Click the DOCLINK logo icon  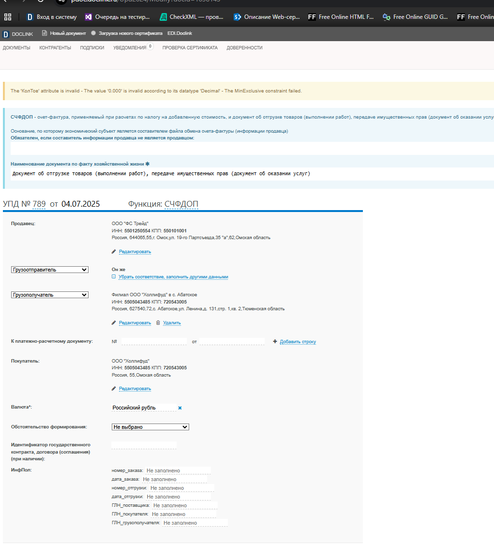pyautogui.click(x=6, y=34)
